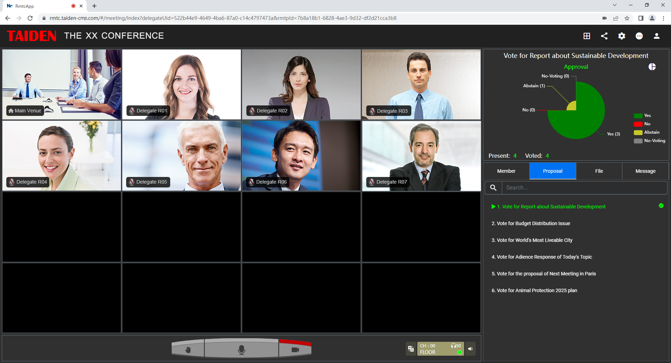
Task: Click the share icon in the header
Action: (x=604, y=36)
